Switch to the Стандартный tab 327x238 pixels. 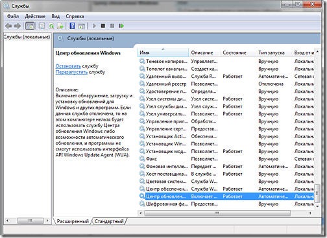109,221
